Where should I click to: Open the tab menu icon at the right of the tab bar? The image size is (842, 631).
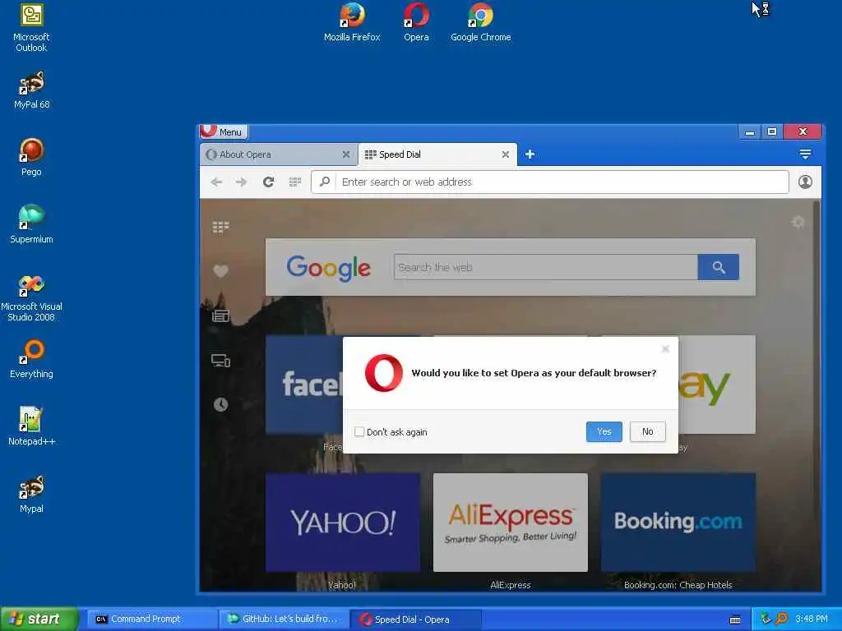(805, 154)
